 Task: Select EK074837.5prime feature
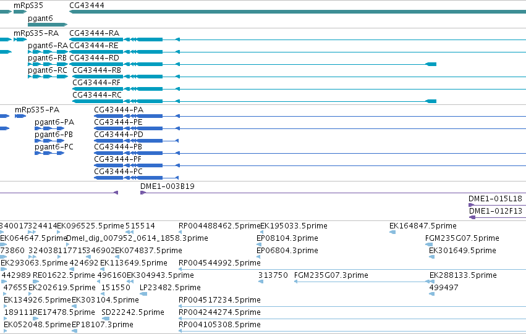click(x=148, y=251)
